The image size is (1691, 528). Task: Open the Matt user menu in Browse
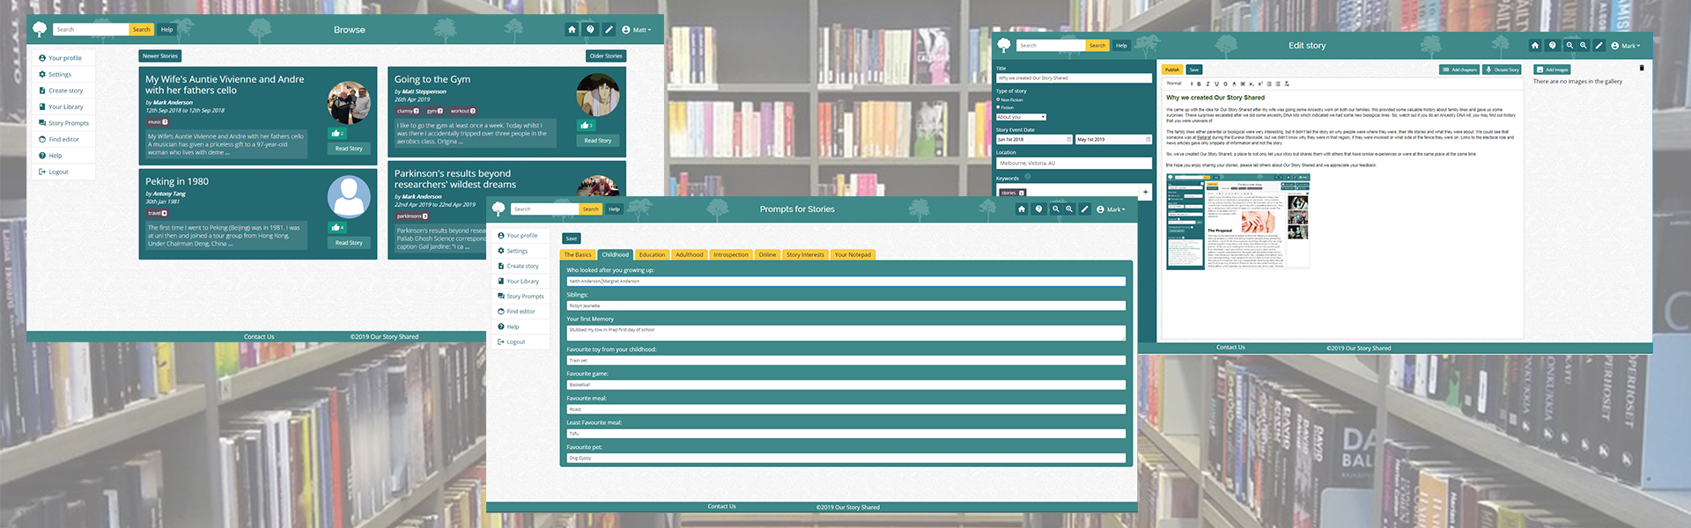point(637,30)
